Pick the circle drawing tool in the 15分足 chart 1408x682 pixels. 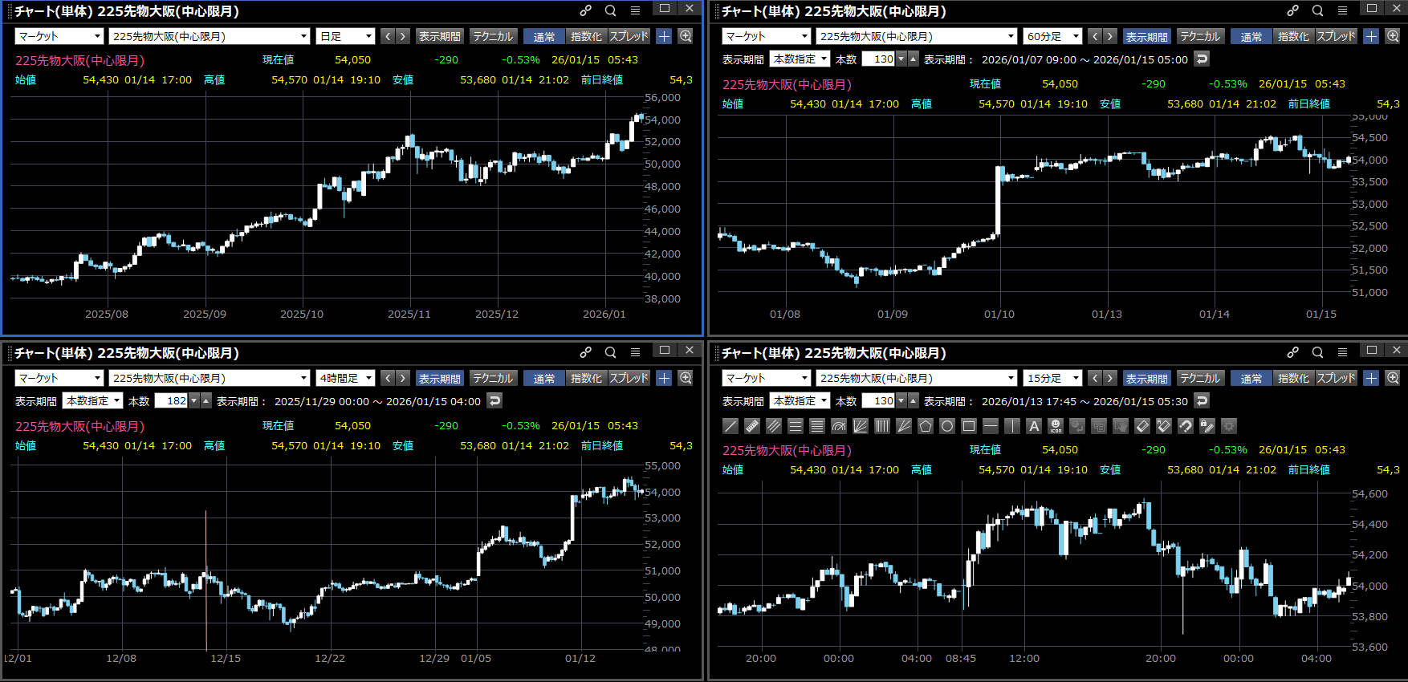[947, 426]
